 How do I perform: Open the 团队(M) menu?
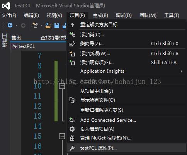tap(148, 15)
